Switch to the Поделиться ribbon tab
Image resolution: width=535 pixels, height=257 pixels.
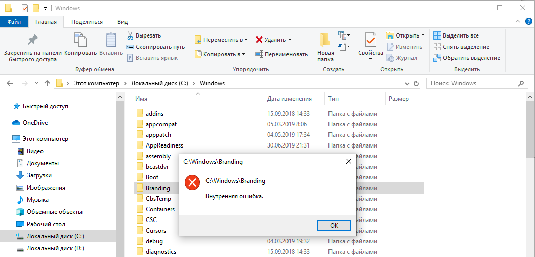(87, 22)
